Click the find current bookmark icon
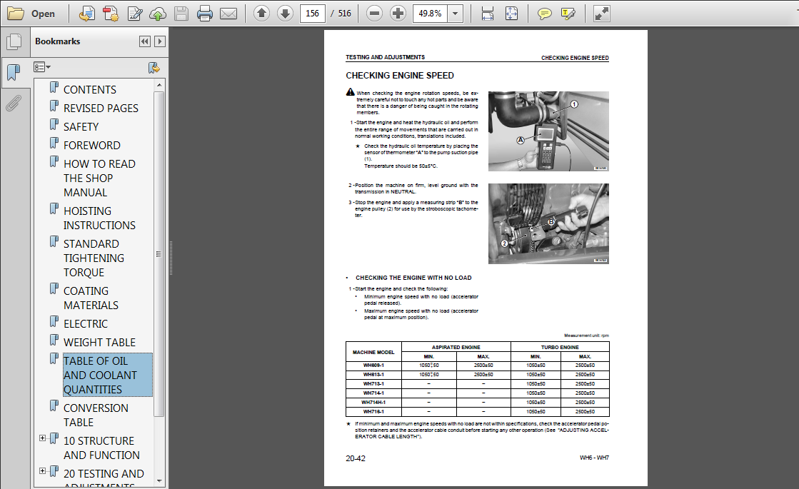Screen dimensions: 799x489 pyautogui.click(x=154, y=67)
